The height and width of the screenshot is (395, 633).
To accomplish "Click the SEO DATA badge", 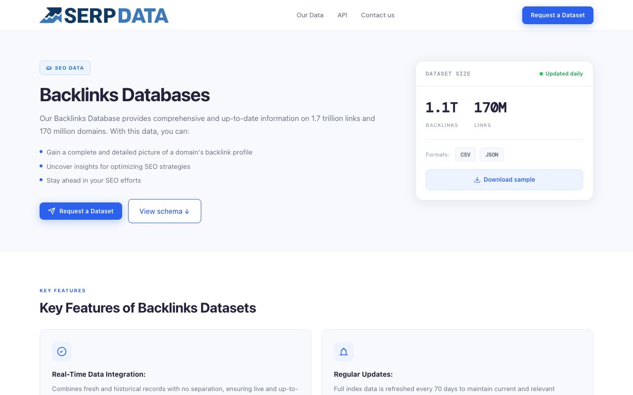I will click(65, 68).
